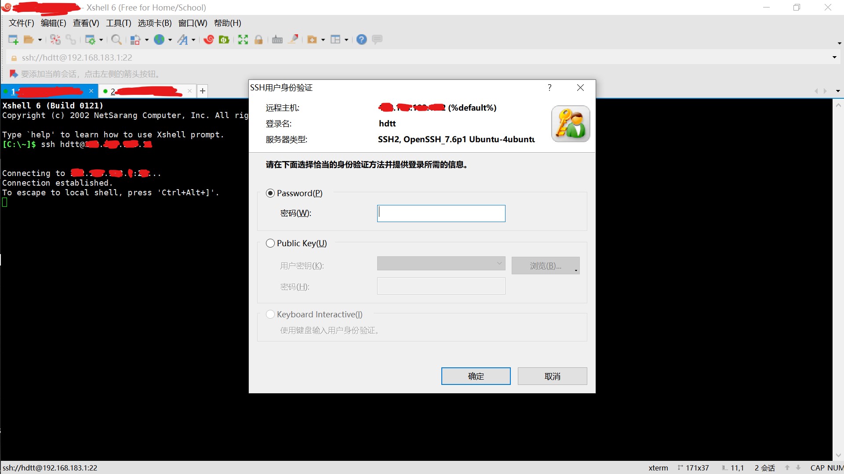Image resolution: width=844 pixels, height=474 pixels.
Task: Open the 选项卡(B) menu
Action: [x=155, y=23]
